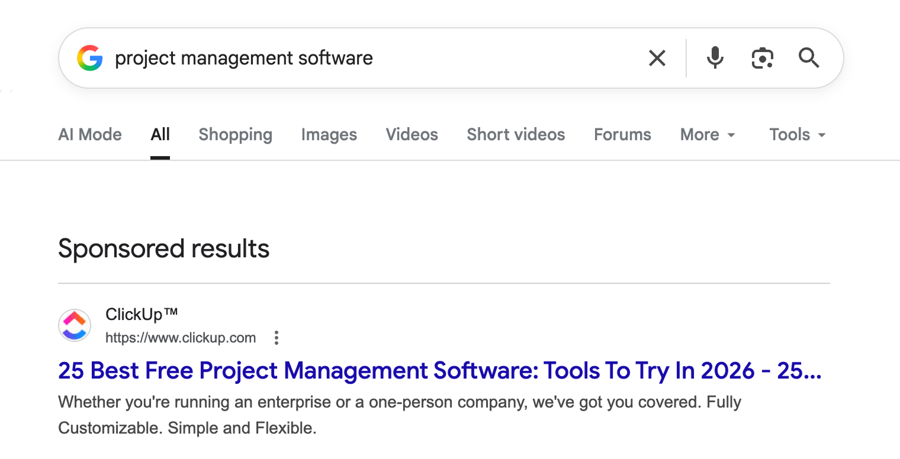Click the Google logo in search bar
The image size is (900, 459).
click(x=90, y=57)
